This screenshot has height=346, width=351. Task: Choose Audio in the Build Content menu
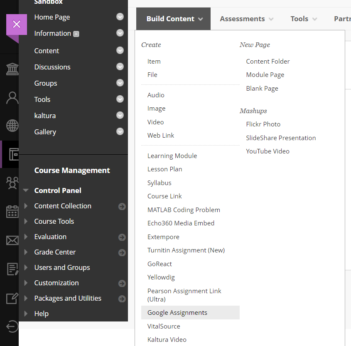156,95
